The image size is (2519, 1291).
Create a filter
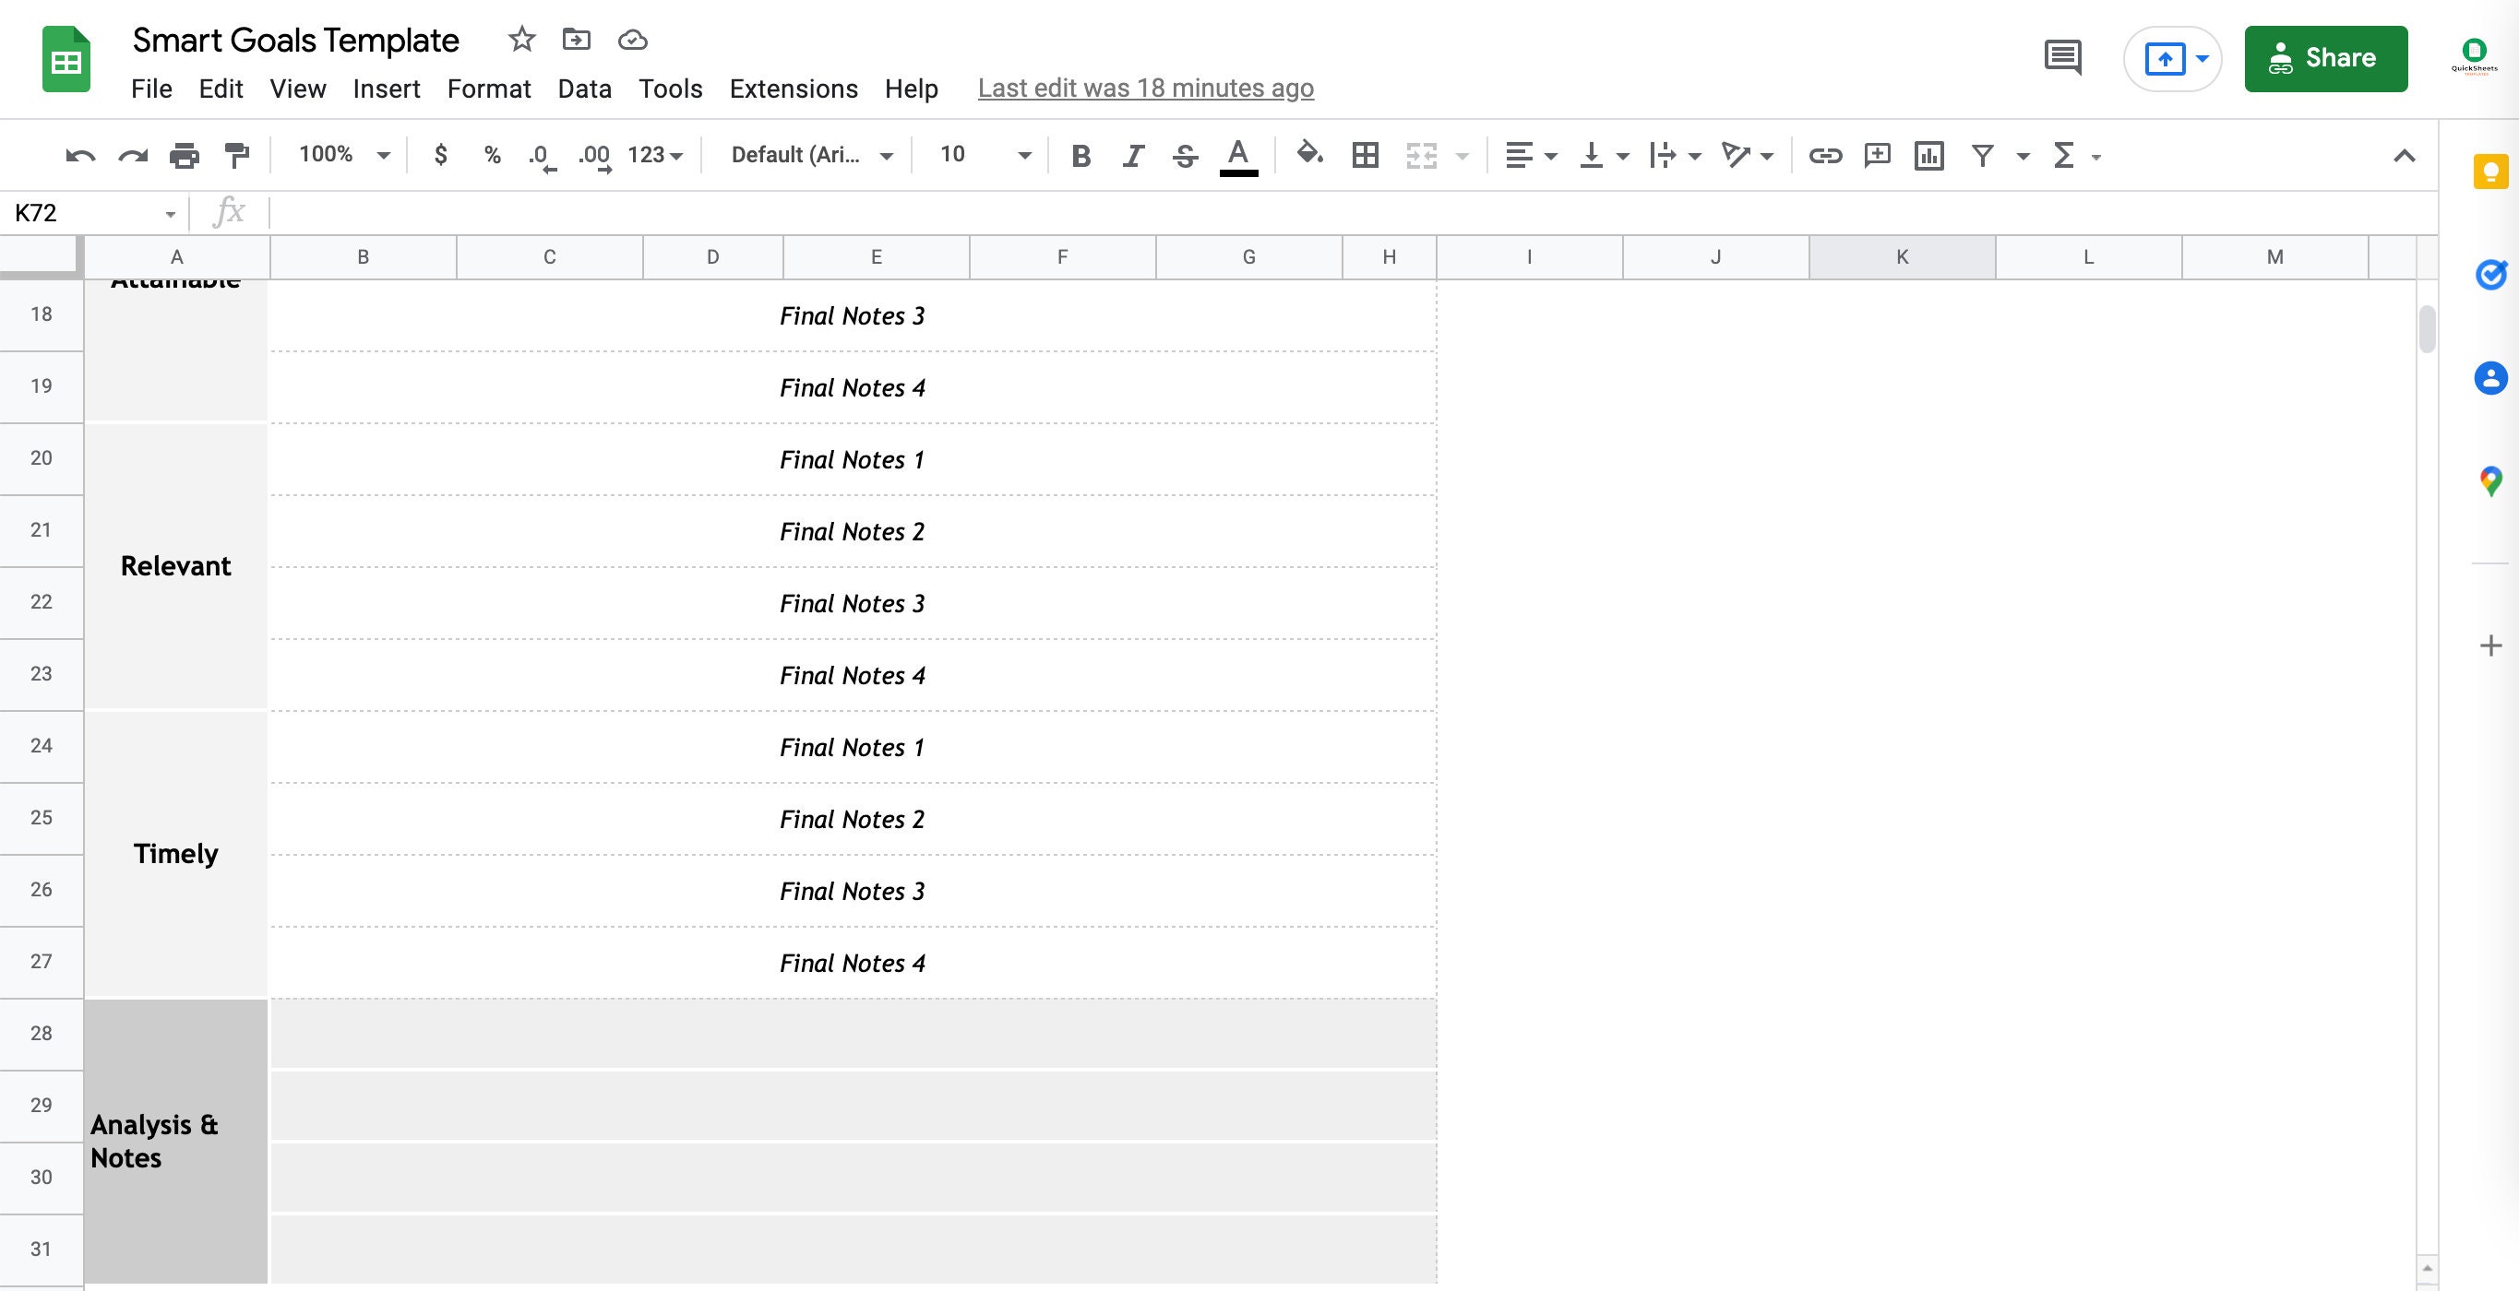1981,154
